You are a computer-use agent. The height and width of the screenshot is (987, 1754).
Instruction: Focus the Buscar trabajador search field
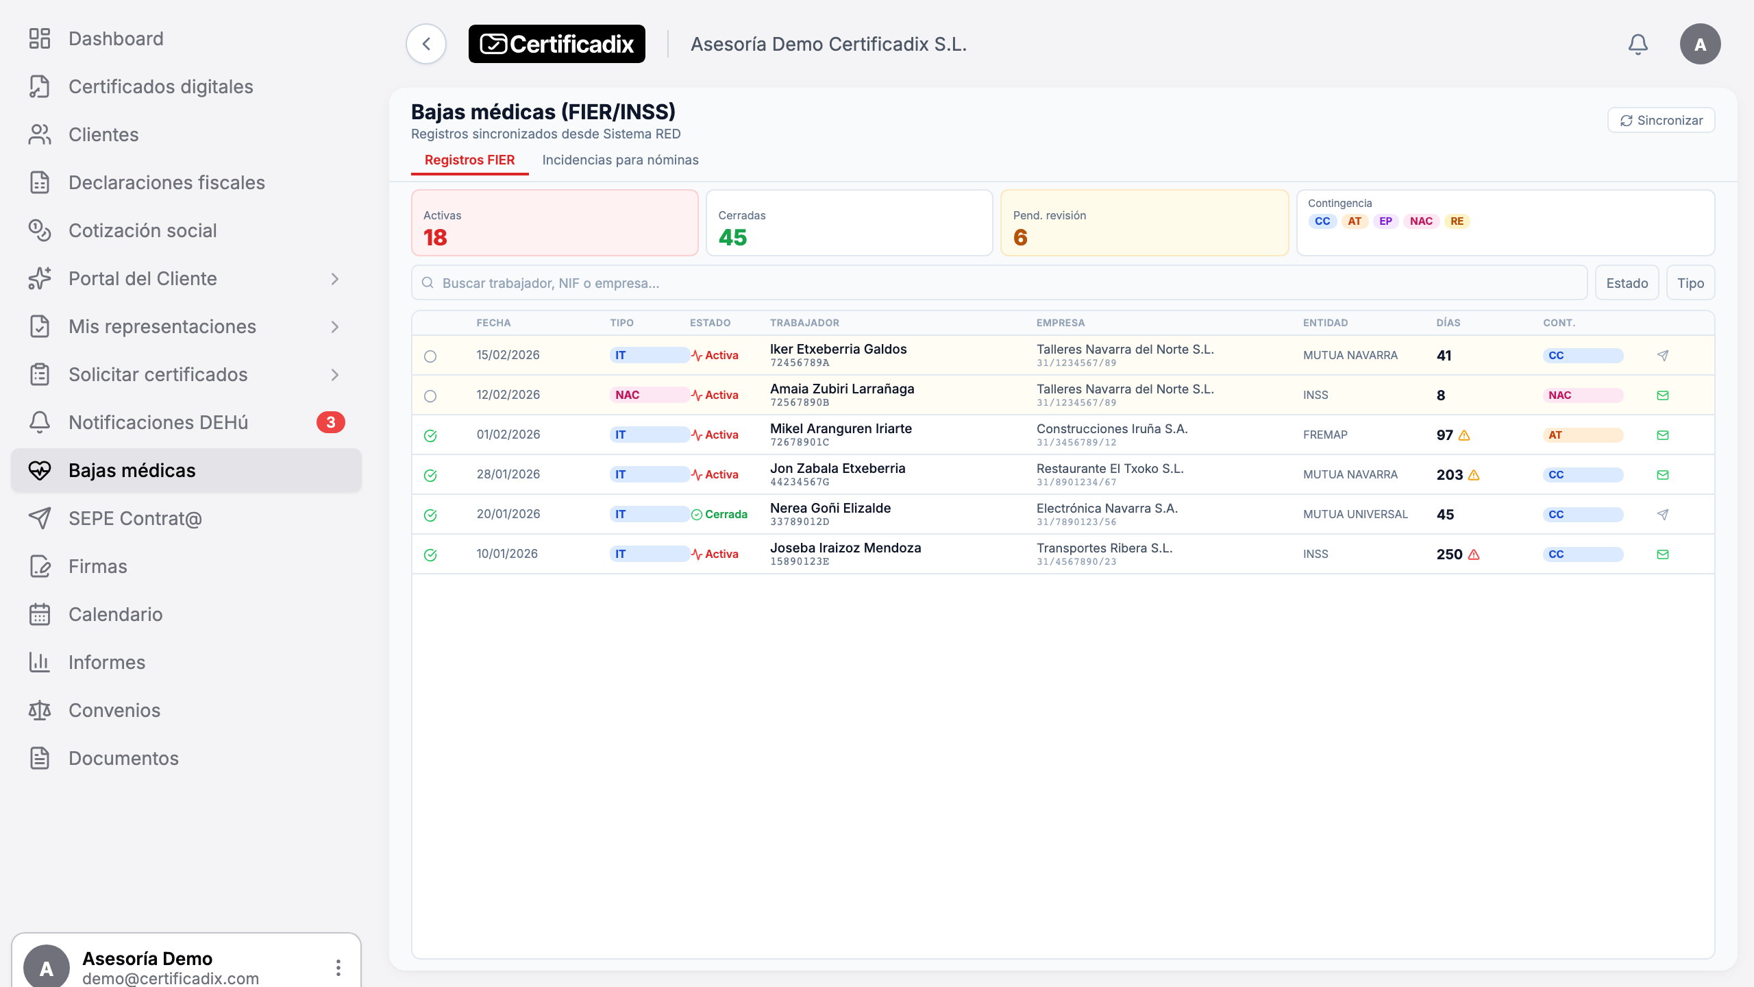pyautogui.click(x=999, y=283)
